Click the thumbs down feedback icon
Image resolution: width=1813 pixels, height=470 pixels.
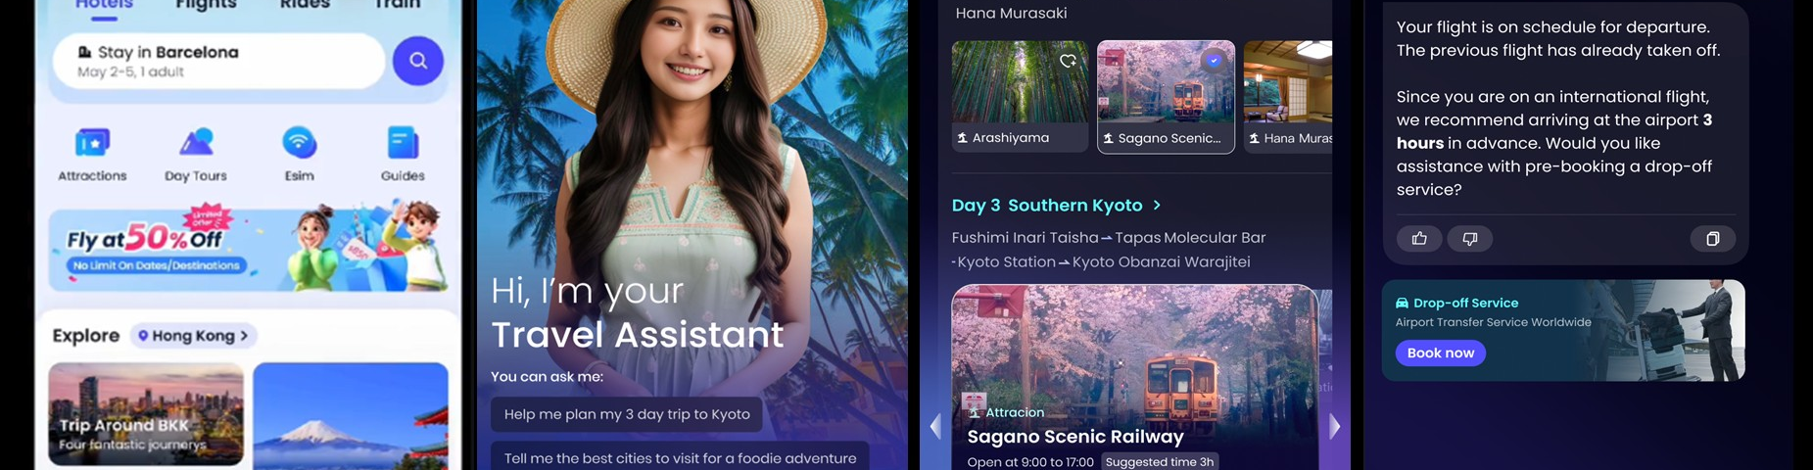[x=1470, y=238]
